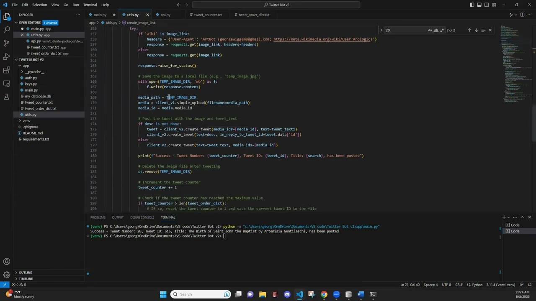Click the Find in Selection icon

coord(483,30)
